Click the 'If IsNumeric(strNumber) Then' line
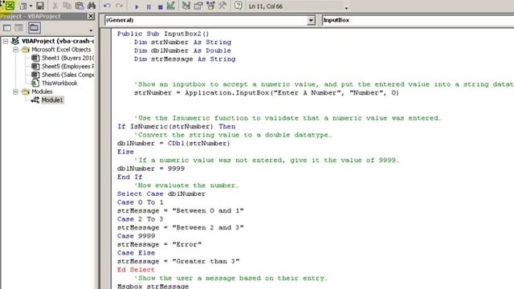This screenshot has width=514, height=289. coord(177,127)
